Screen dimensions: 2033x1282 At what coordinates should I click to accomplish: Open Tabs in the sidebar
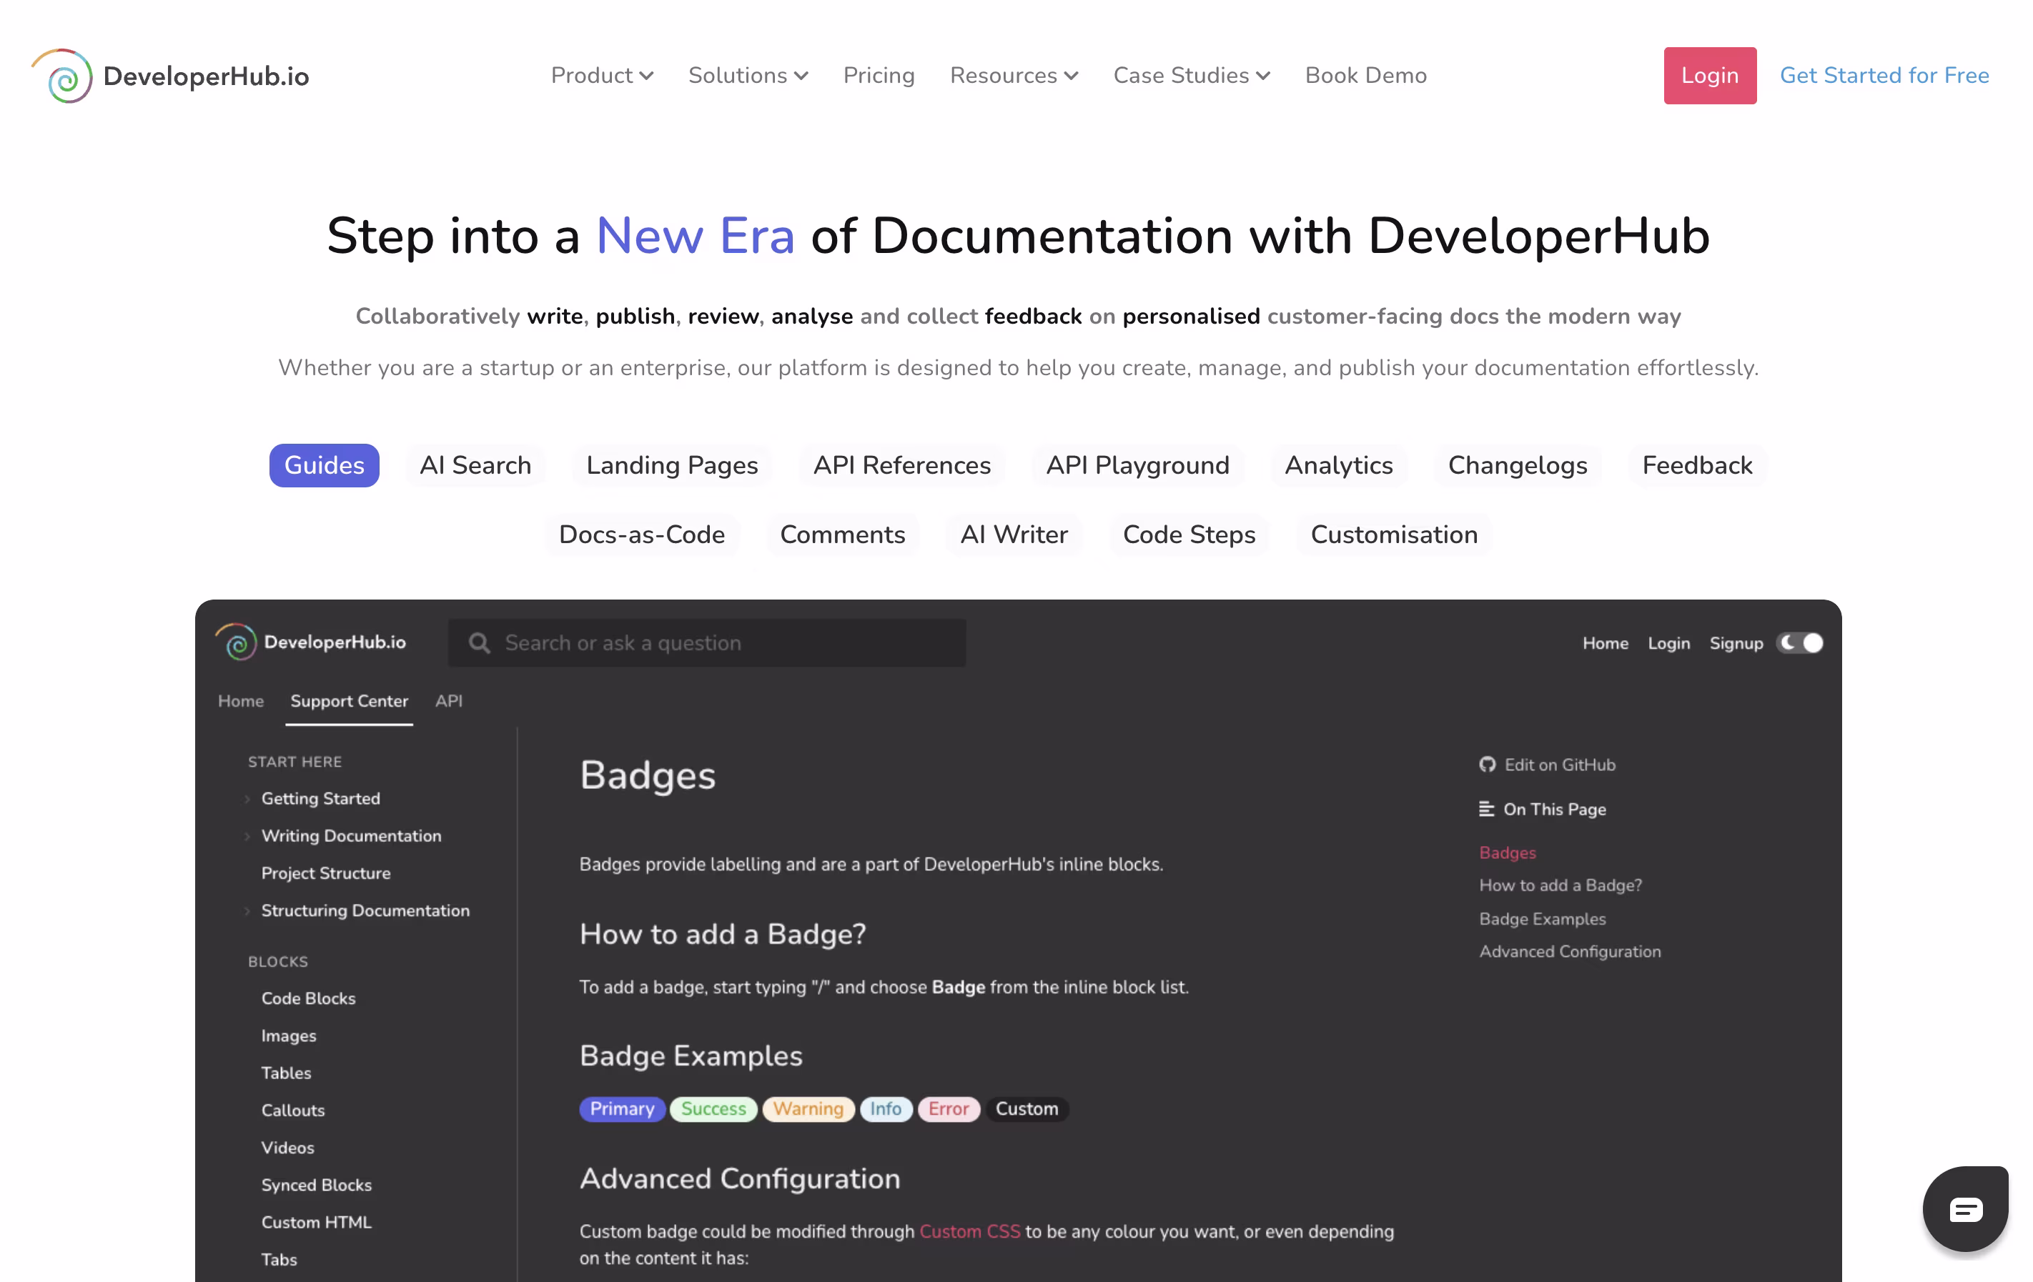[279, 1259]
